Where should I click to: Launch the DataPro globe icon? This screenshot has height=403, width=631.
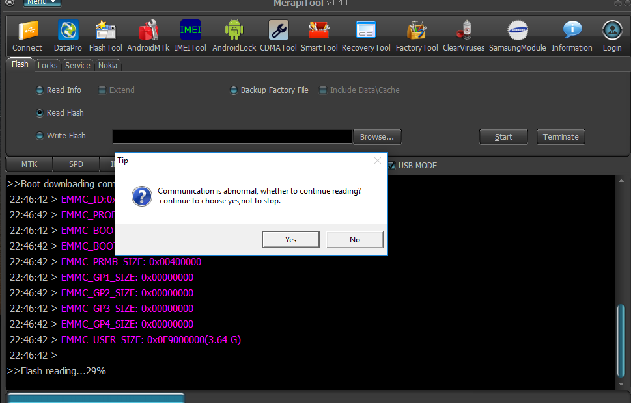pyautogui.click(x=68, y=31)
